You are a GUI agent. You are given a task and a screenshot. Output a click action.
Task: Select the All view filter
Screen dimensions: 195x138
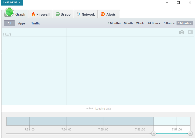[9, 23]
